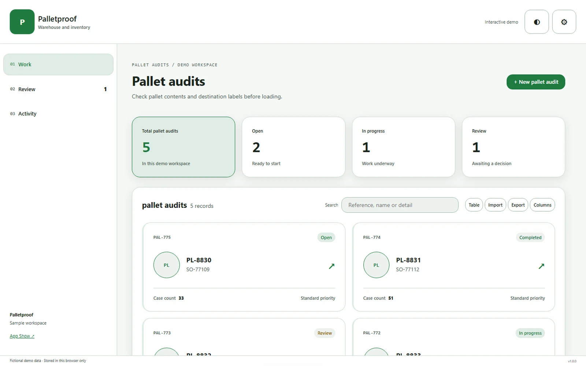Click the PL-8830 title
Image resolution: width=586 pixels, height=366 pixels.
click(x=199, y=260)
